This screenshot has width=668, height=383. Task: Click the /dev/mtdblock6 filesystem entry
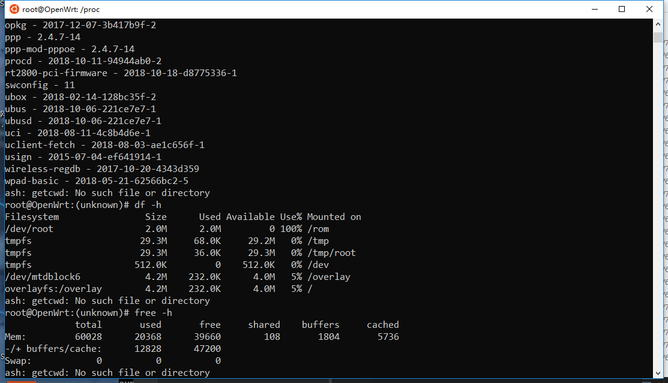point(43,277)
